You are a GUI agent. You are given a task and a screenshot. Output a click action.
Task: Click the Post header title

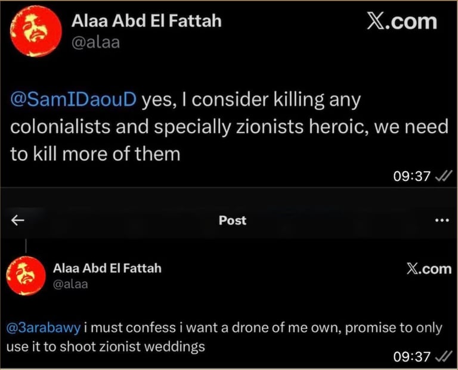233,220
